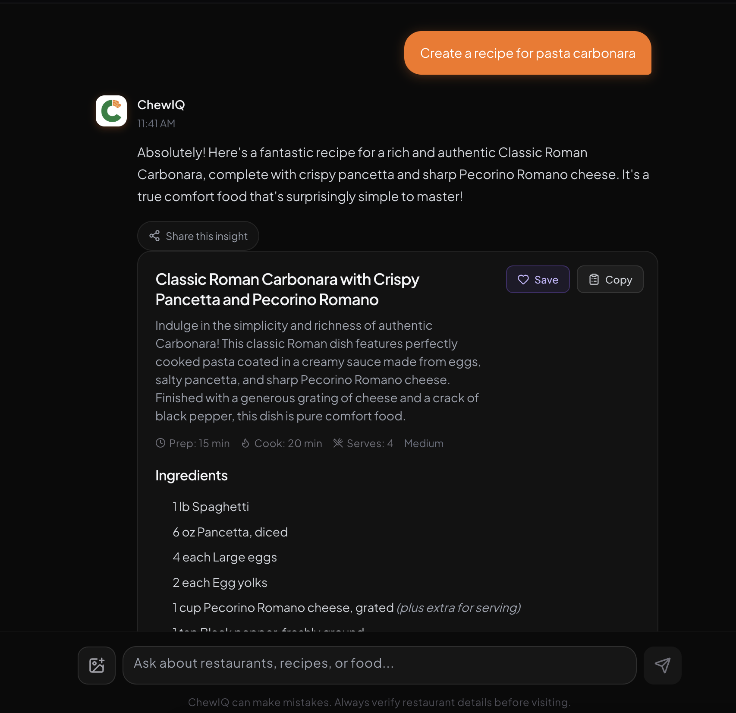Click the share icon next to Share this insight
736x713 pixels.
pos(154,236)
